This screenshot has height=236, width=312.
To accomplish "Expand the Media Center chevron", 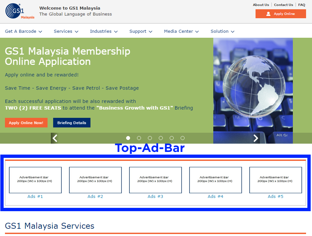I will tap(197, 31).
